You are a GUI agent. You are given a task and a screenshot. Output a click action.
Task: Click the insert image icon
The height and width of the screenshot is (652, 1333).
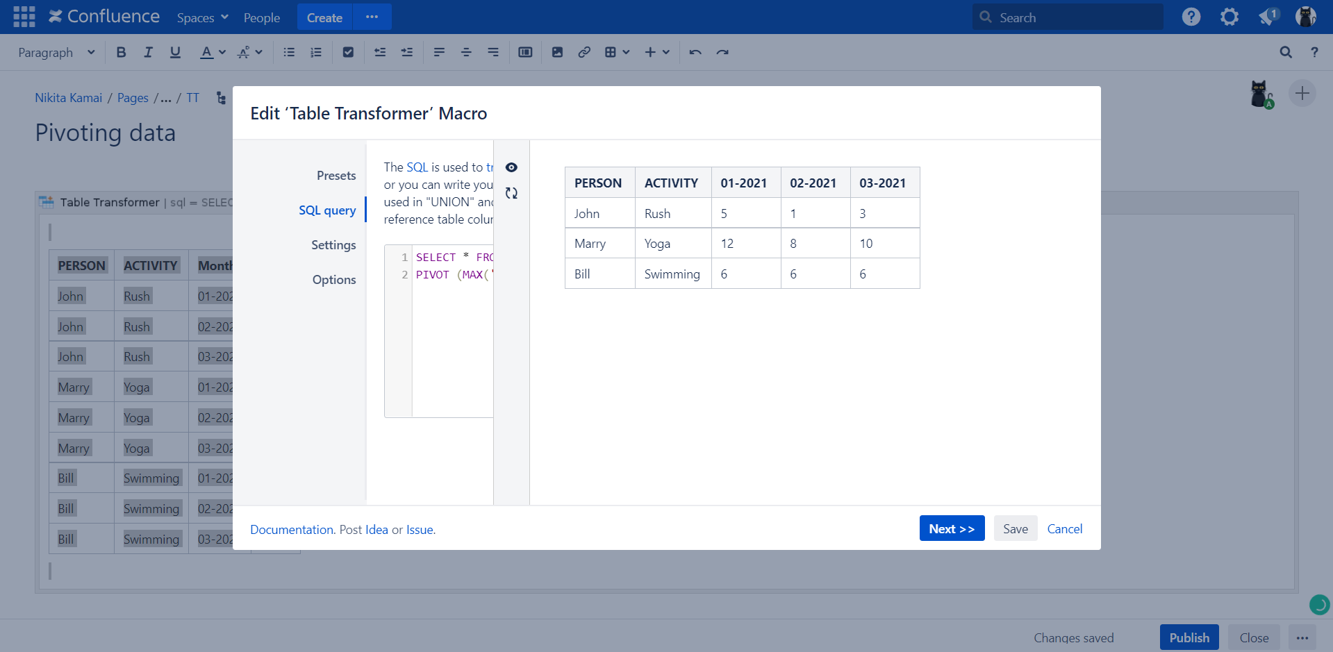tap(557, 52)
